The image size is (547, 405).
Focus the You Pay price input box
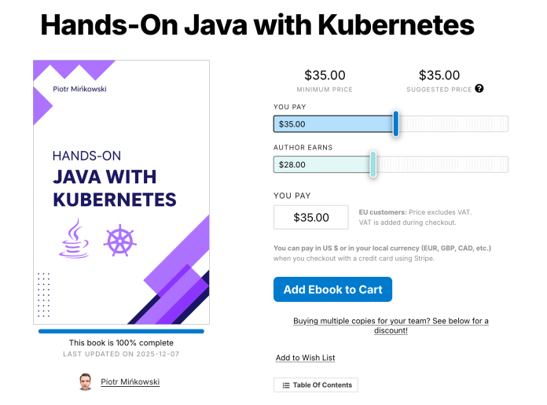[x=311, y=218]
